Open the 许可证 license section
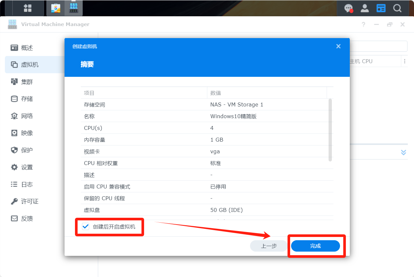 pyautogui.click(x=29, y=201)
